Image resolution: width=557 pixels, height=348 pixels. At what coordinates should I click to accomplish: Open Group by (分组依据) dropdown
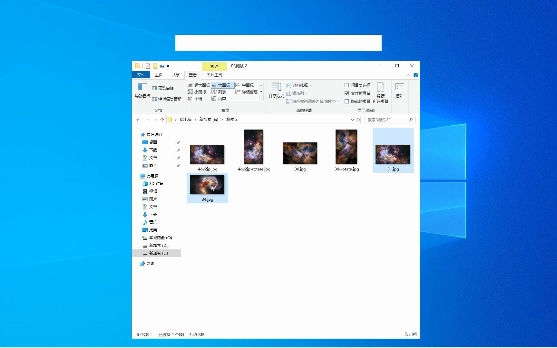tap(299, 85)
